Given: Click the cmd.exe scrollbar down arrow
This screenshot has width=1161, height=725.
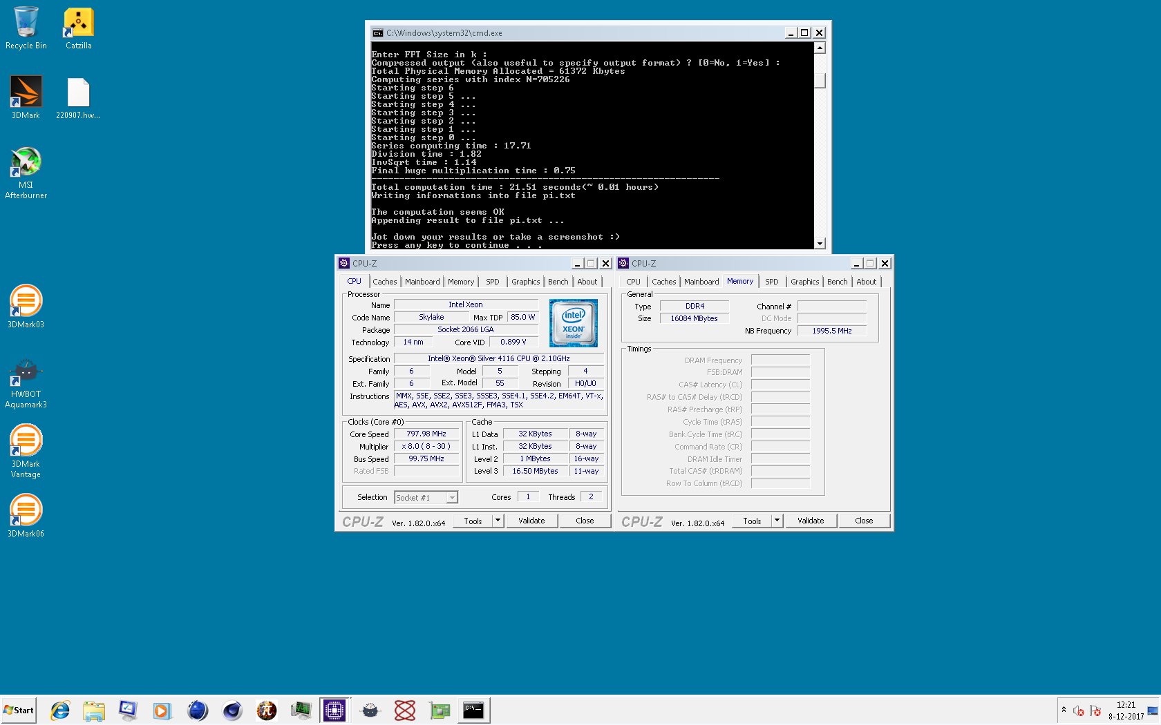Looking at the screenshot, I should (x=820, y=243).
